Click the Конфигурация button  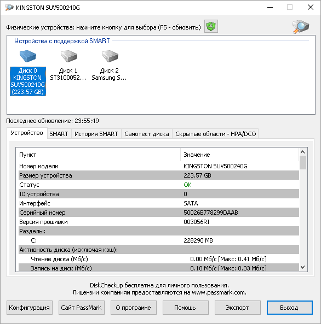click(x=30, y=308)
